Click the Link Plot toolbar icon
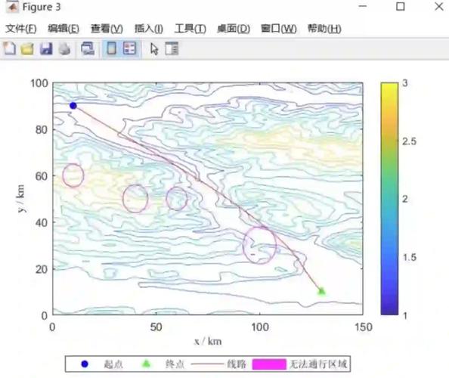 point(88,48)
